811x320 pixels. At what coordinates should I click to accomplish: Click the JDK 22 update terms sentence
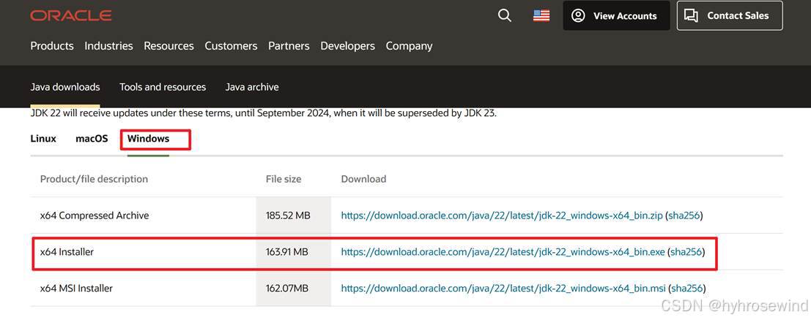tap(263, 113)
